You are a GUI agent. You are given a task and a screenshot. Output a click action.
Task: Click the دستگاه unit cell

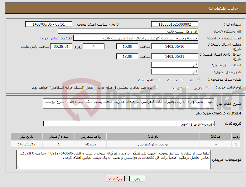[x=91, y=144]
